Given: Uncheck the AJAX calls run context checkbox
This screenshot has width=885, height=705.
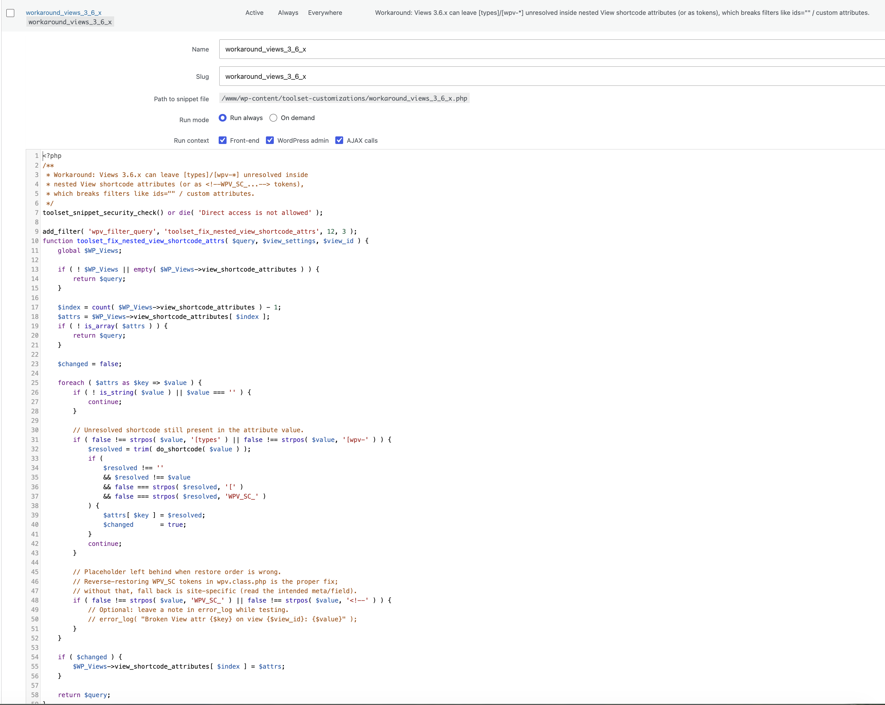Looking at the screenshot, I should 339,141.
